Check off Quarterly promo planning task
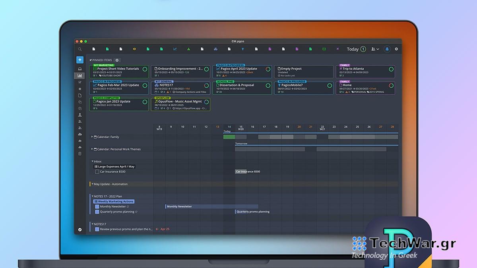The width and height of the screenshot is (477, 268). coord(97,212)
